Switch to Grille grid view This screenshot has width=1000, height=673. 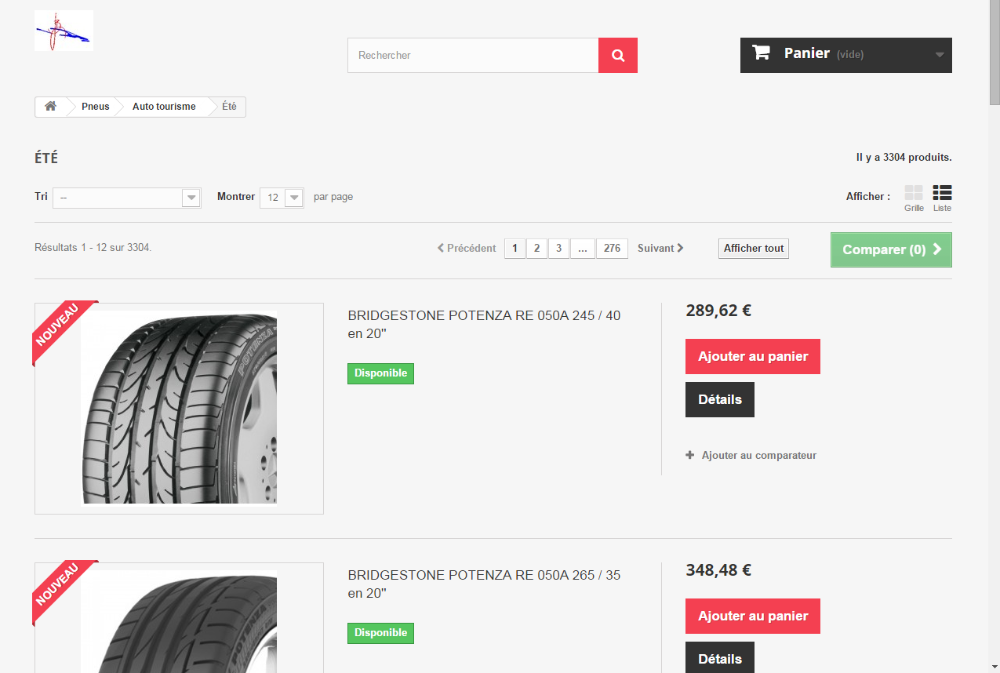click(914, 198)
